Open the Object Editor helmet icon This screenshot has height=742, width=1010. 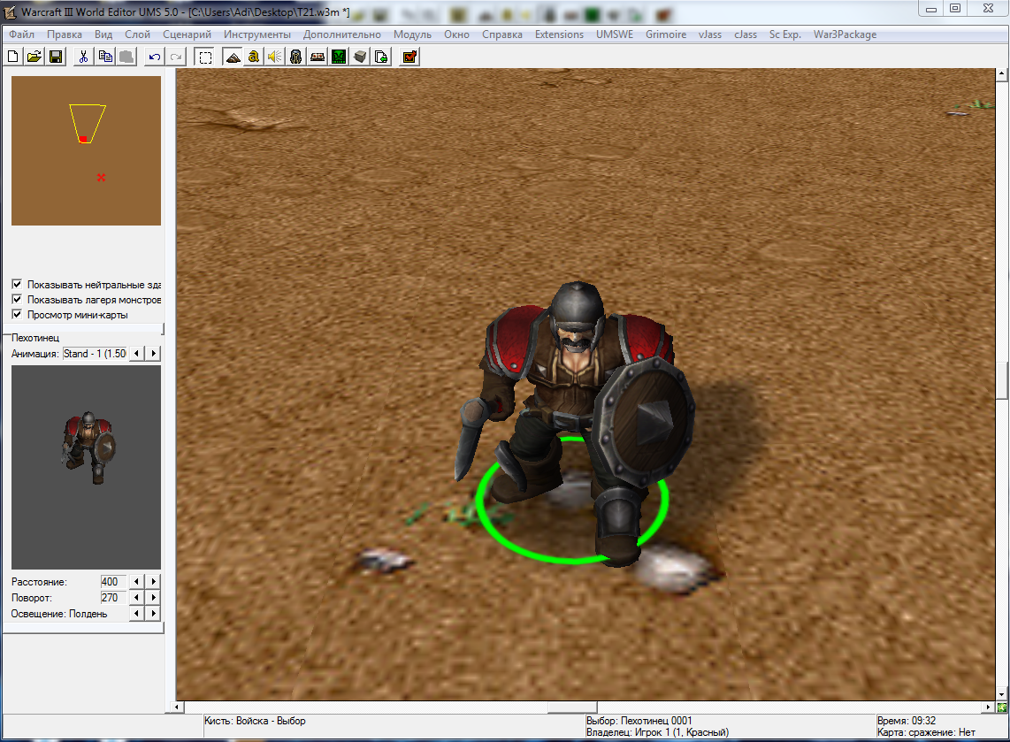tap(295, 57)
